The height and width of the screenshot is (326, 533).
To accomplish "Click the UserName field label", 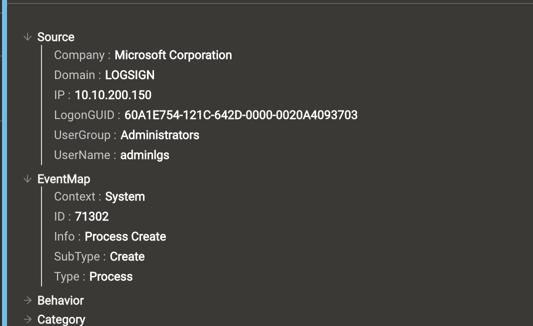I will [82, 155].
